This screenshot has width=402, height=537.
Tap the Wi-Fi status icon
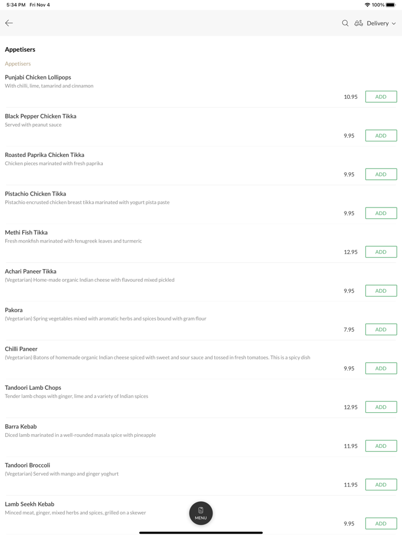click(x=367, y=5)
